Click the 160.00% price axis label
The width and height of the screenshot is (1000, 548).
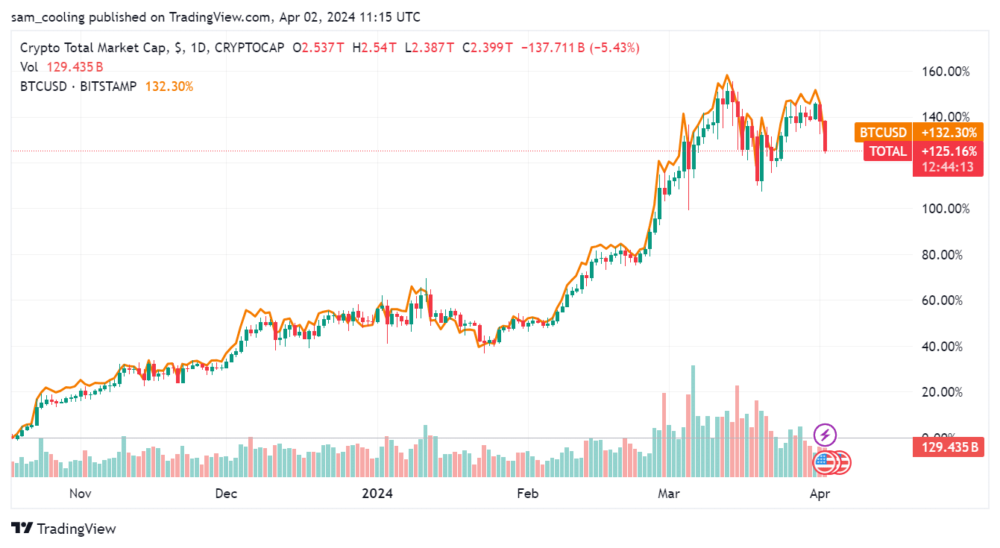[x=946, y=72]
